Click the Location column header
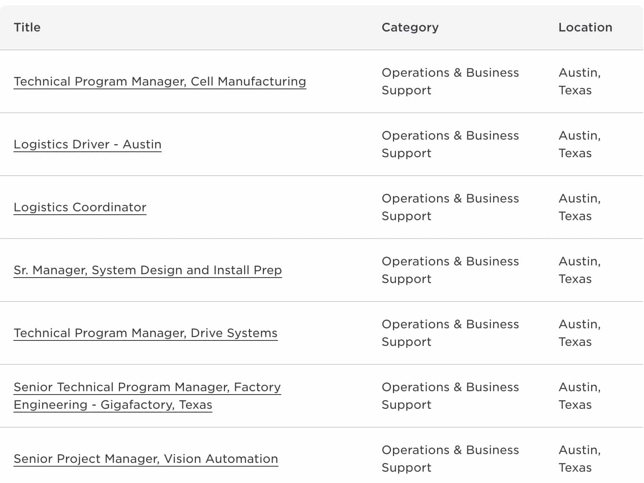 [x=585, y=27]
